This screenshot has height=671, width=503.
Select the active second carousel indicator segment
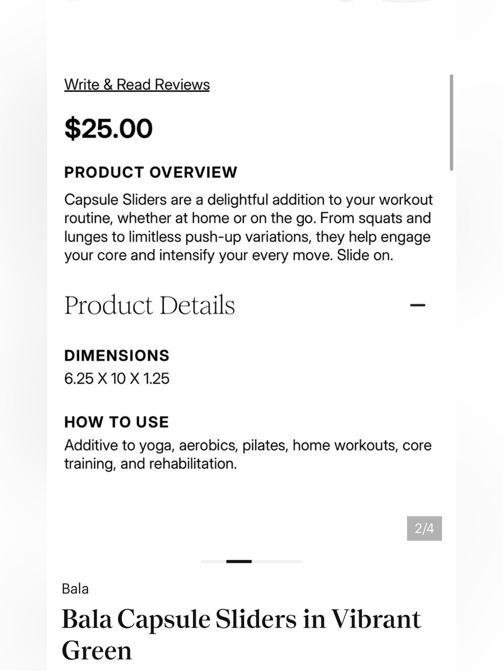(239, 561)
